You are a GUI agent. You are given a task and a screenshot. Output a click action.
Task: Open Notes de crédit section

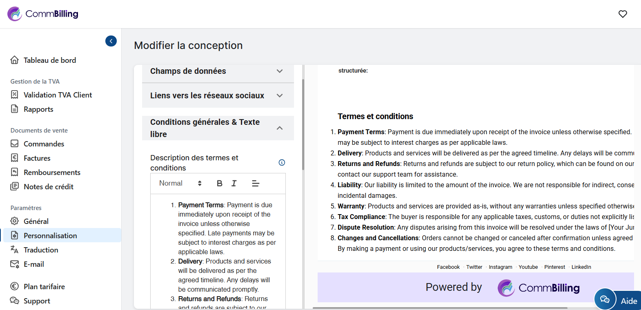coord(48,187)
